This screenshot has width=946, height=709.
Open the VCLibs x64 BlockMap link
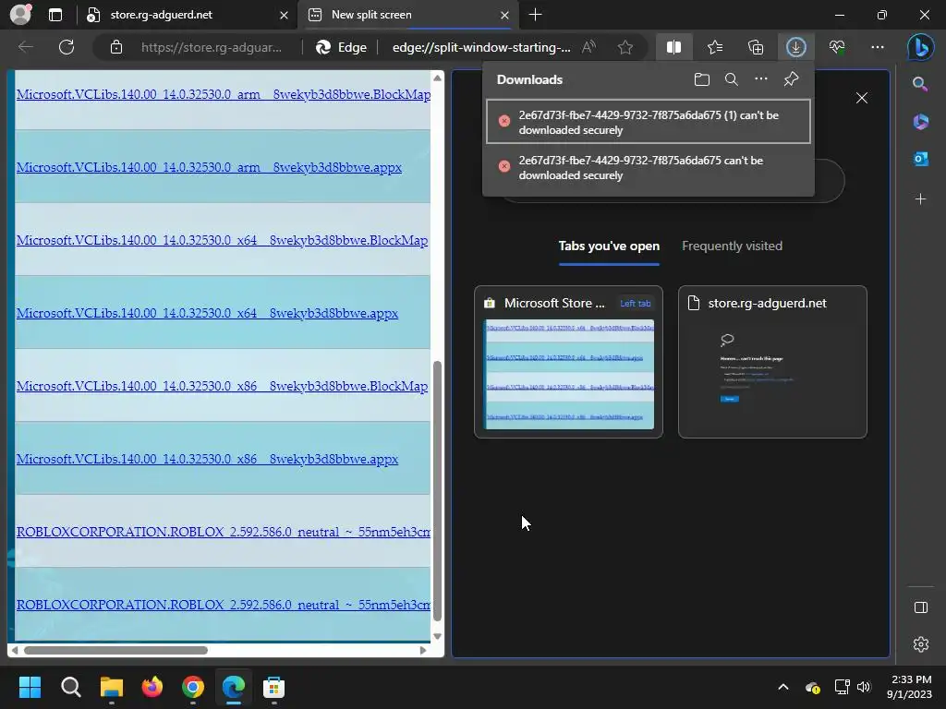[222, 241]
